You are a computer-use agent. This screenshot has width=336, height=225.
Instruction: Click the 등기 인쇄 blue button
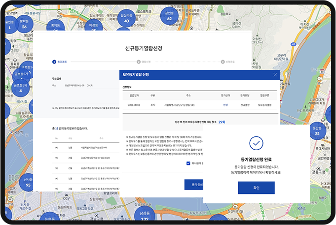[193, 184]
